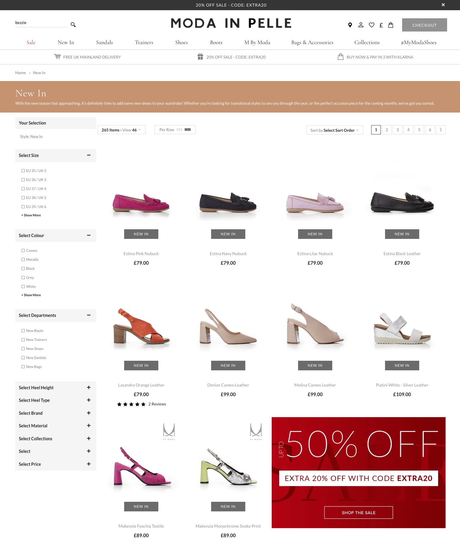Open Estina Pink Nubuck product link
Viewport: 460px width, 545px height.
point(141,254)
